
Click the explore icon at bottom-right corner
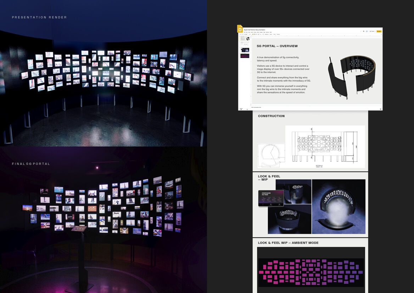[380, 109]
